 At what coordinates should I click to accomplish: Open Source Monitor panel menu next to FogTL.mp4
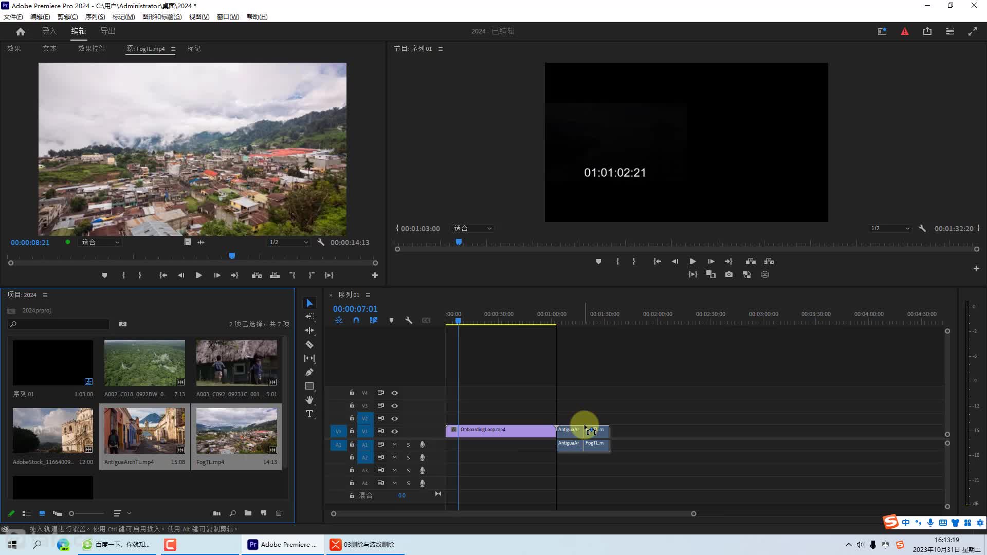[173, 49]
